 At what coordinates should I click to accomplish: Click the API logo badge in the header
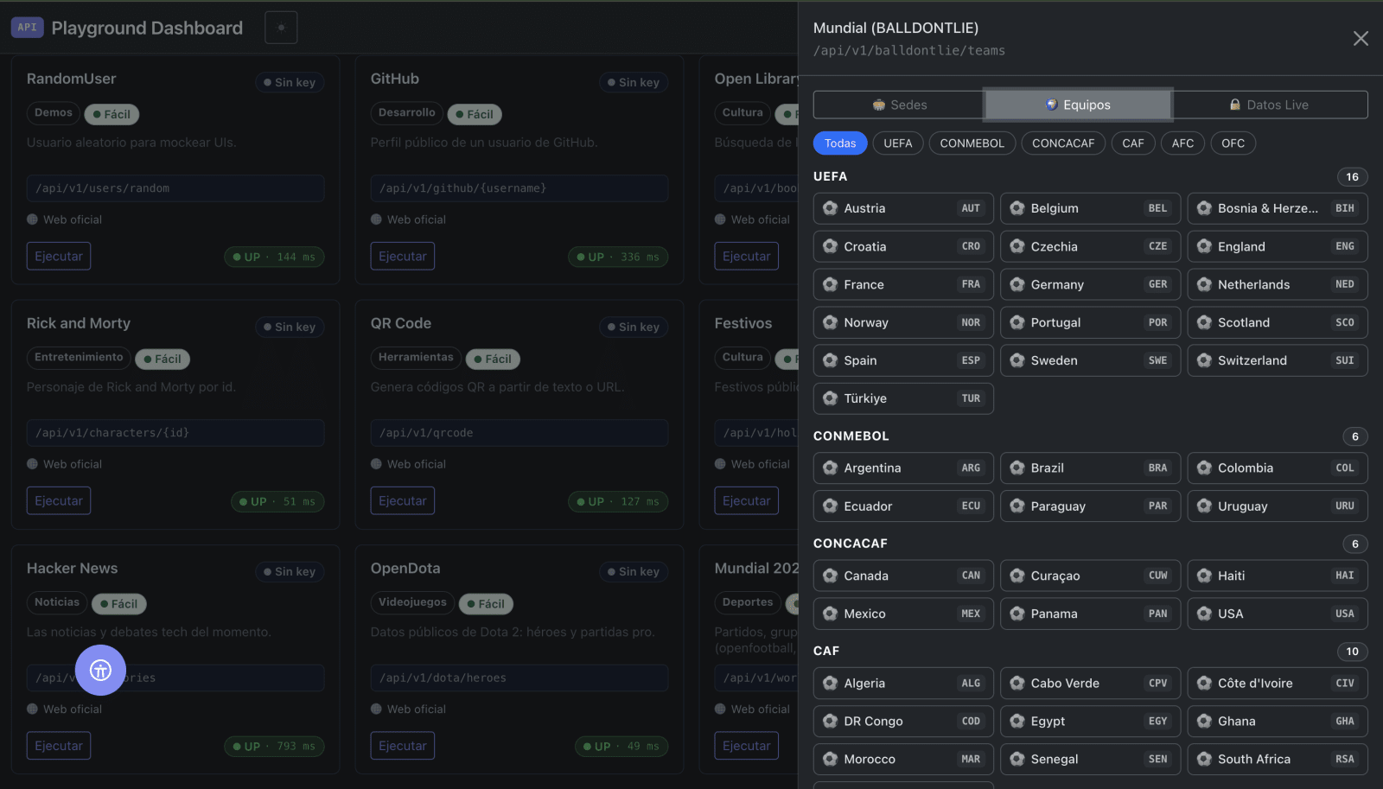point(27,28)
